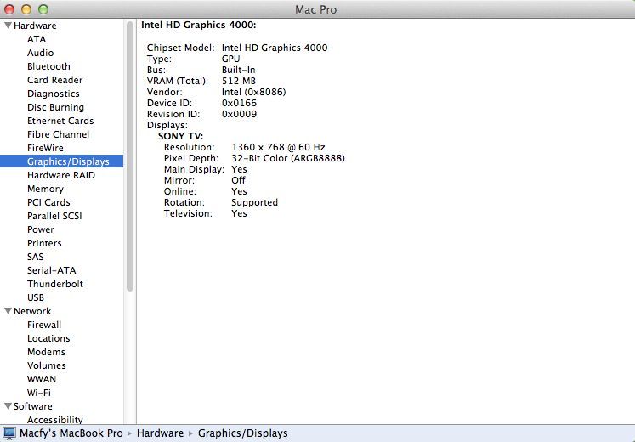
Task: Click Hardware in the bottom path bar
Action: [x=160, y=433]
